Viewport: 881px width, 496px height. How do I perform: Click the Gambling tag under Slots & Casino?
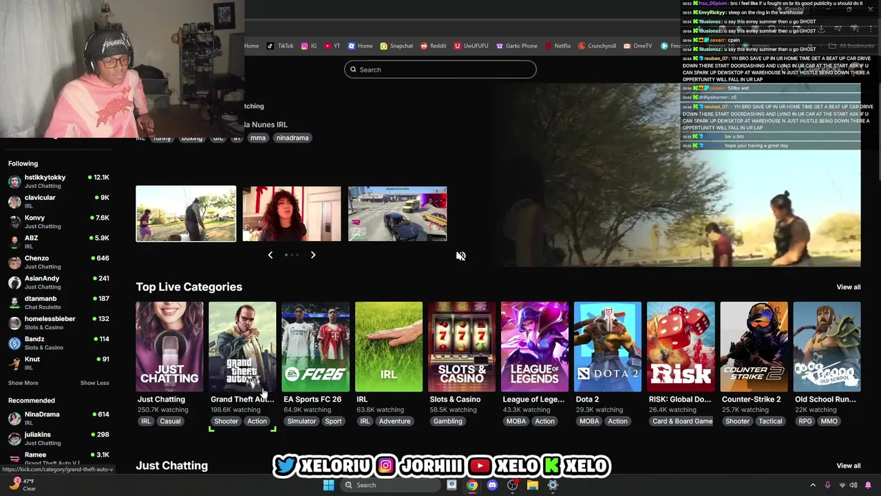point(447,421)
